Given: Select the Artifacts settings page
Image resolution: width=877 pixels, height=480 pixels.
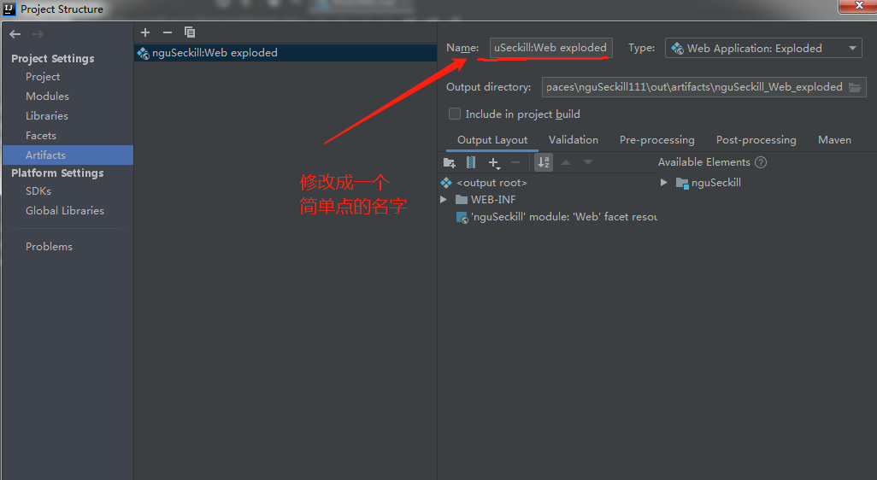Looking at the screenshot, I should coord(68,155).
